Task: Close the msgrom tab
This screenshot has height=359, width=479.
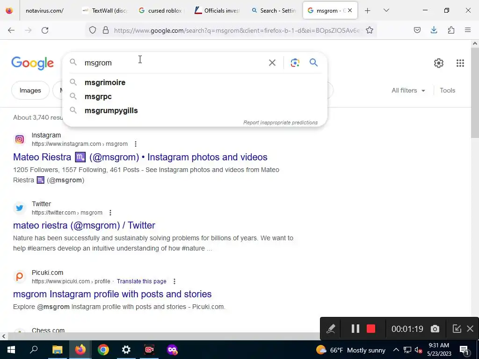Action: [350, 10]
